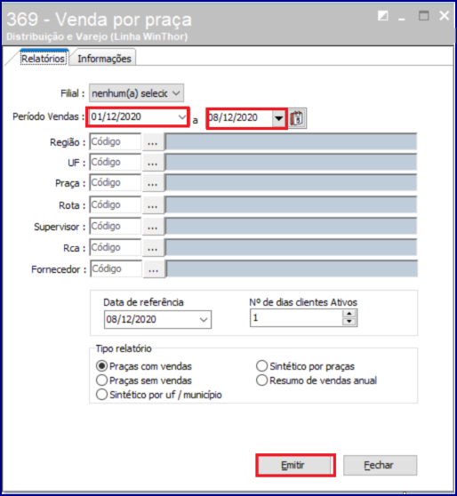Open Supervisor lookup with ellipsis button
Screen dimensions: 457x496
click(153, 226)
